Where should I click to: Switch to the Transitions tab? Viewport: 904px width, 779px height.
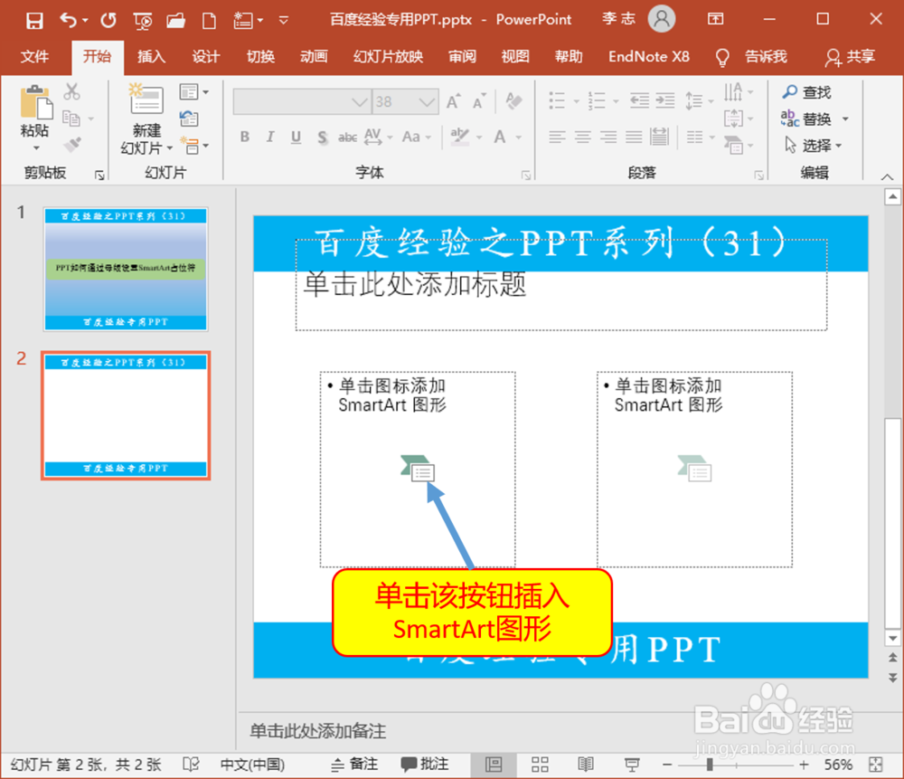coord(260,57)
